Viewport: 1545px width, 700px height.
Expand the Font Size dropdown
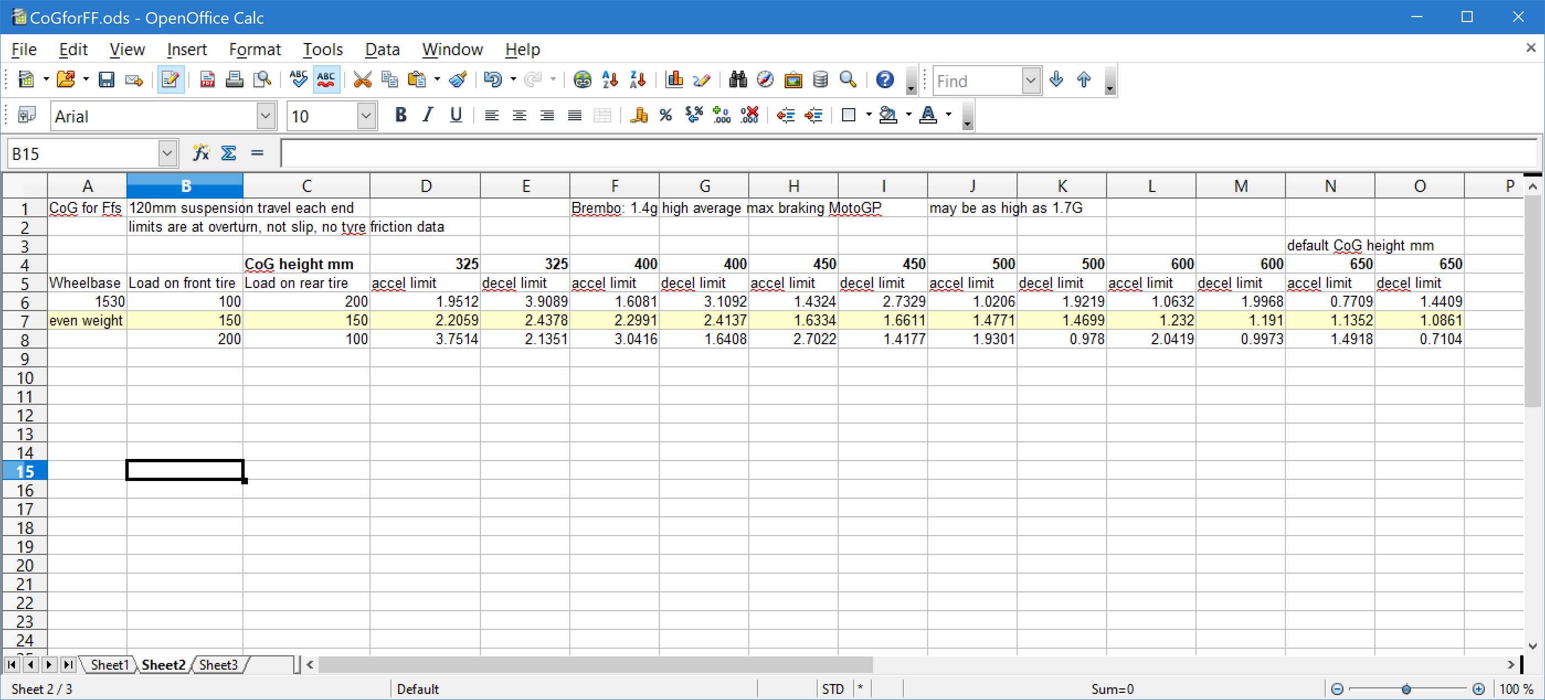(x=366, y=116)
